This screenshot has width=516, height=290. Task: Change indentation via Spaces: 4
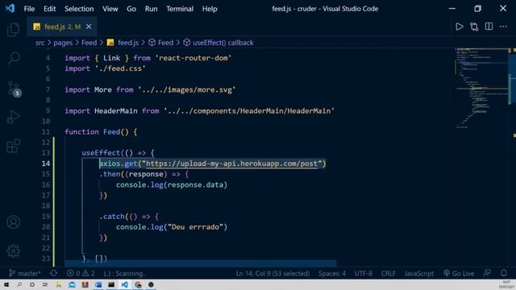(331, 274)
